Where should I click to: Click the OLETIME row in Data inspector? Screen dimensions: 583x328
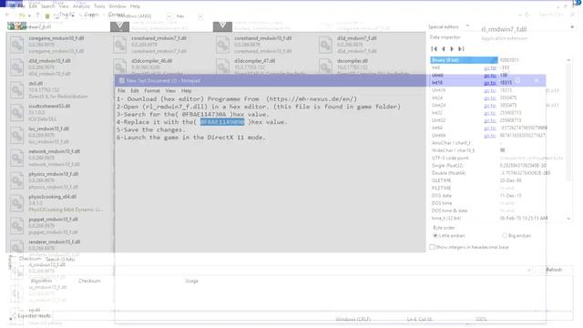[x=498, y=180]
